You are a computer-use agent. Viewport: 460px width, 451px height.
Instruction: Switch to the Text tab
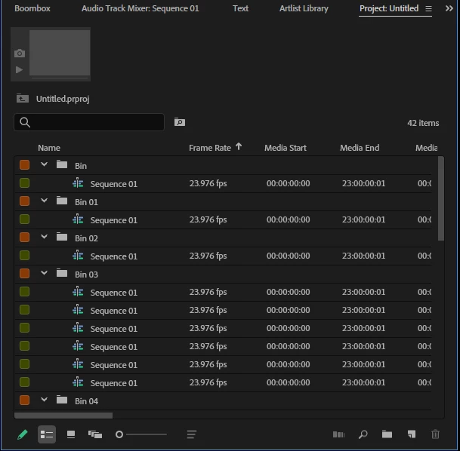240,8
